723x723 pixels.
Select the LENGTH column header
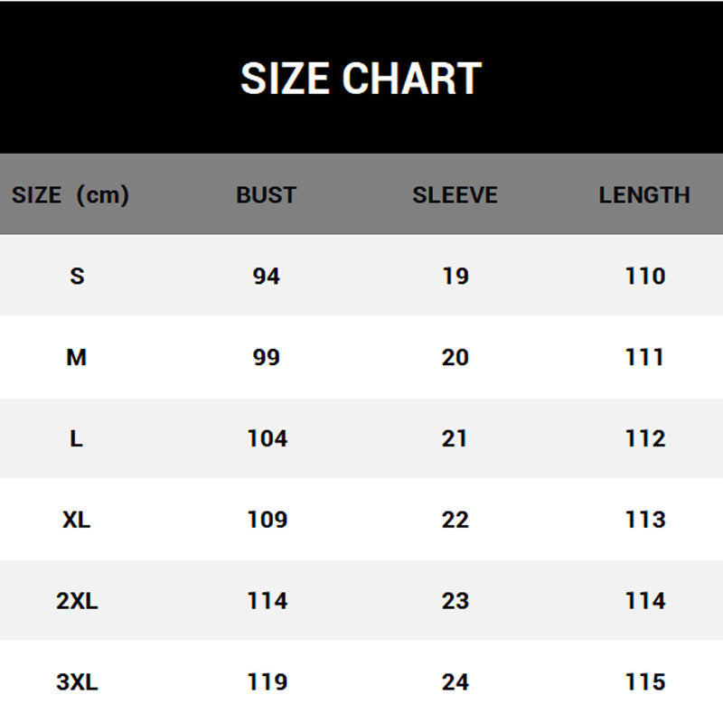point(644,194)
